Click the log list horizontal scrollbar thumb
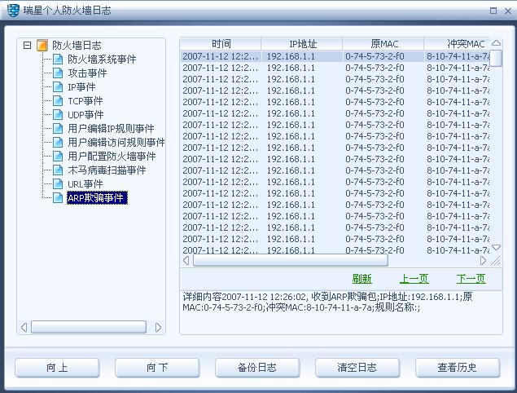Screen dimensions: 517x393 pos(291,261)
